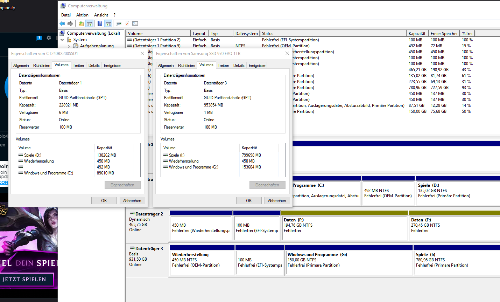Click JETZT SPIELEN button in background app
The height and width of the screenshot is (302, 500).
coord(27,279)
